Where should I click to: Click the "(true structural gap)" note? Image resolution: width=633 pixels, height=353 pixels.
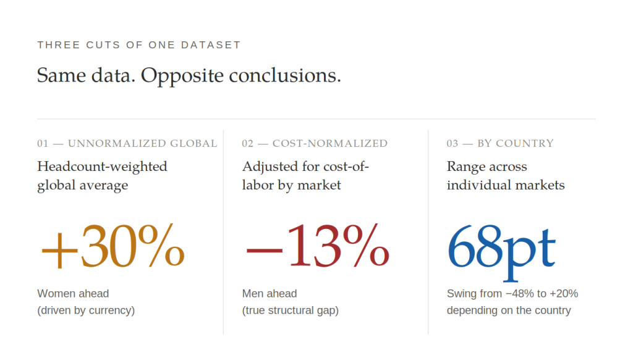coord(291,310)
